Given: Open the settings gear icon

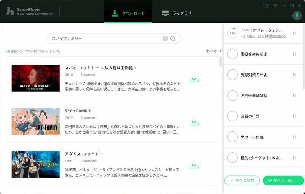Looking at the screenshot, I should click(266, 6).
